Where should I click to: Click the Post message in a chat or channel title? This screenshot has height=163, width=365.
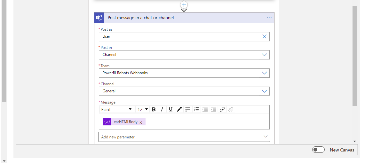tap(141, 18)
